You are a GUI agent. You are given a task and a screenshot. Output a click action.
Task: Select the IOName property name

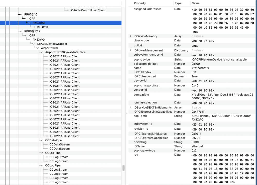tap(139, 146)
